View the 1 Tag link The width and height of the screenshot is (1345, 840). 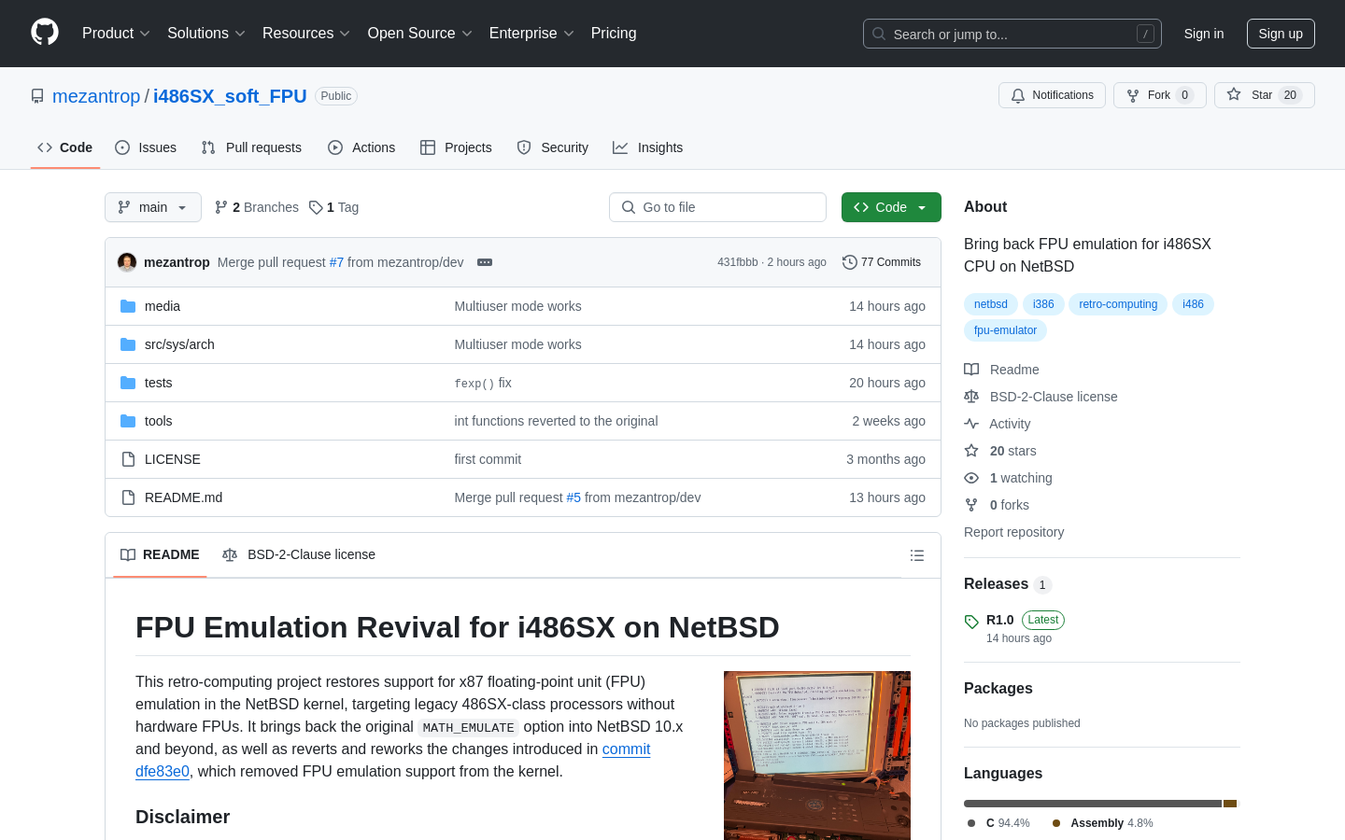pos(334,207)
